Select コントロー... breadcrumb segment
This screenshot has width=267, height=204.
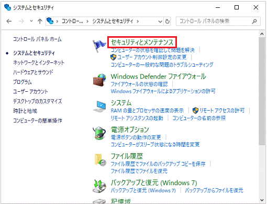click(x=72, y=21)
